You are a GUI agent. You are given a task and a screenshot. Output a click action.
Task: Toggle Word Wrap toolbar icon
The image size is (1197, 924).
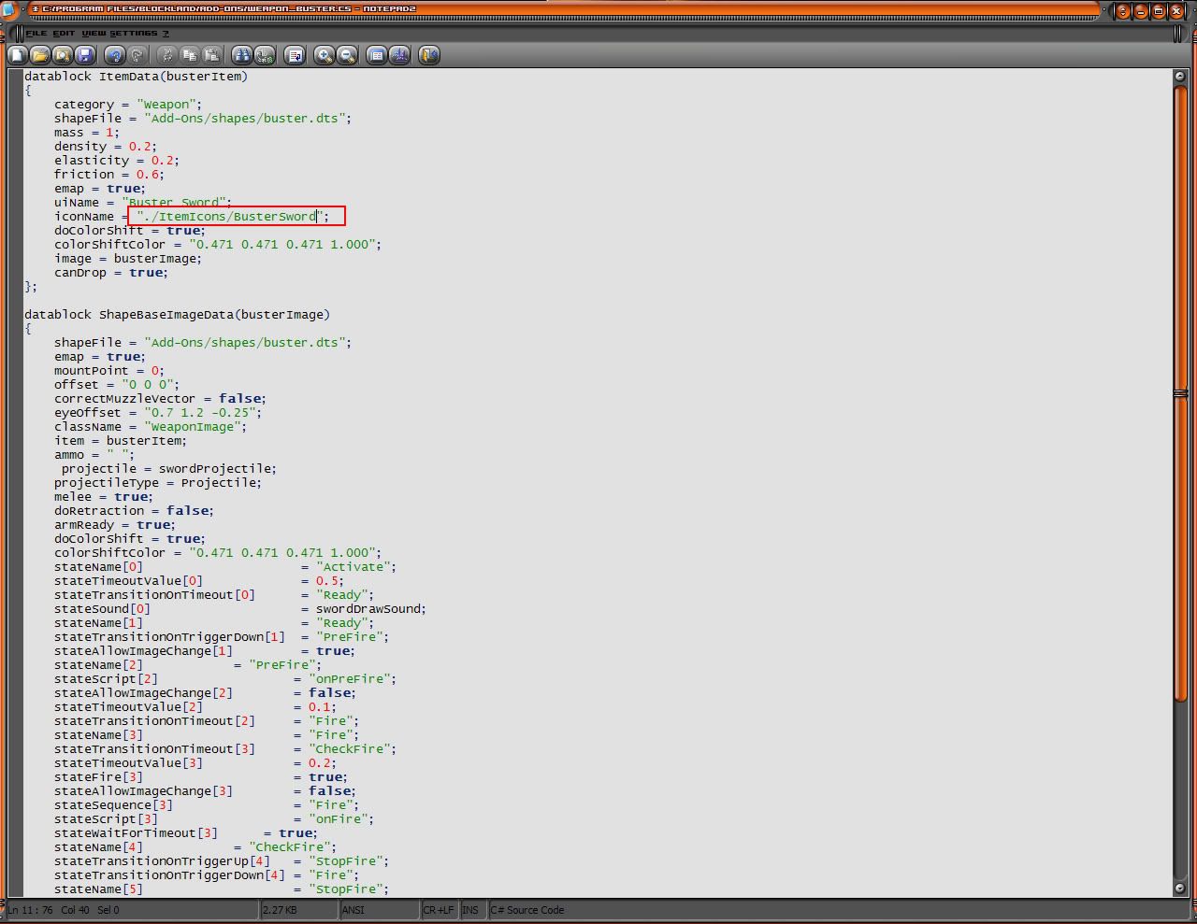(294, 56)
